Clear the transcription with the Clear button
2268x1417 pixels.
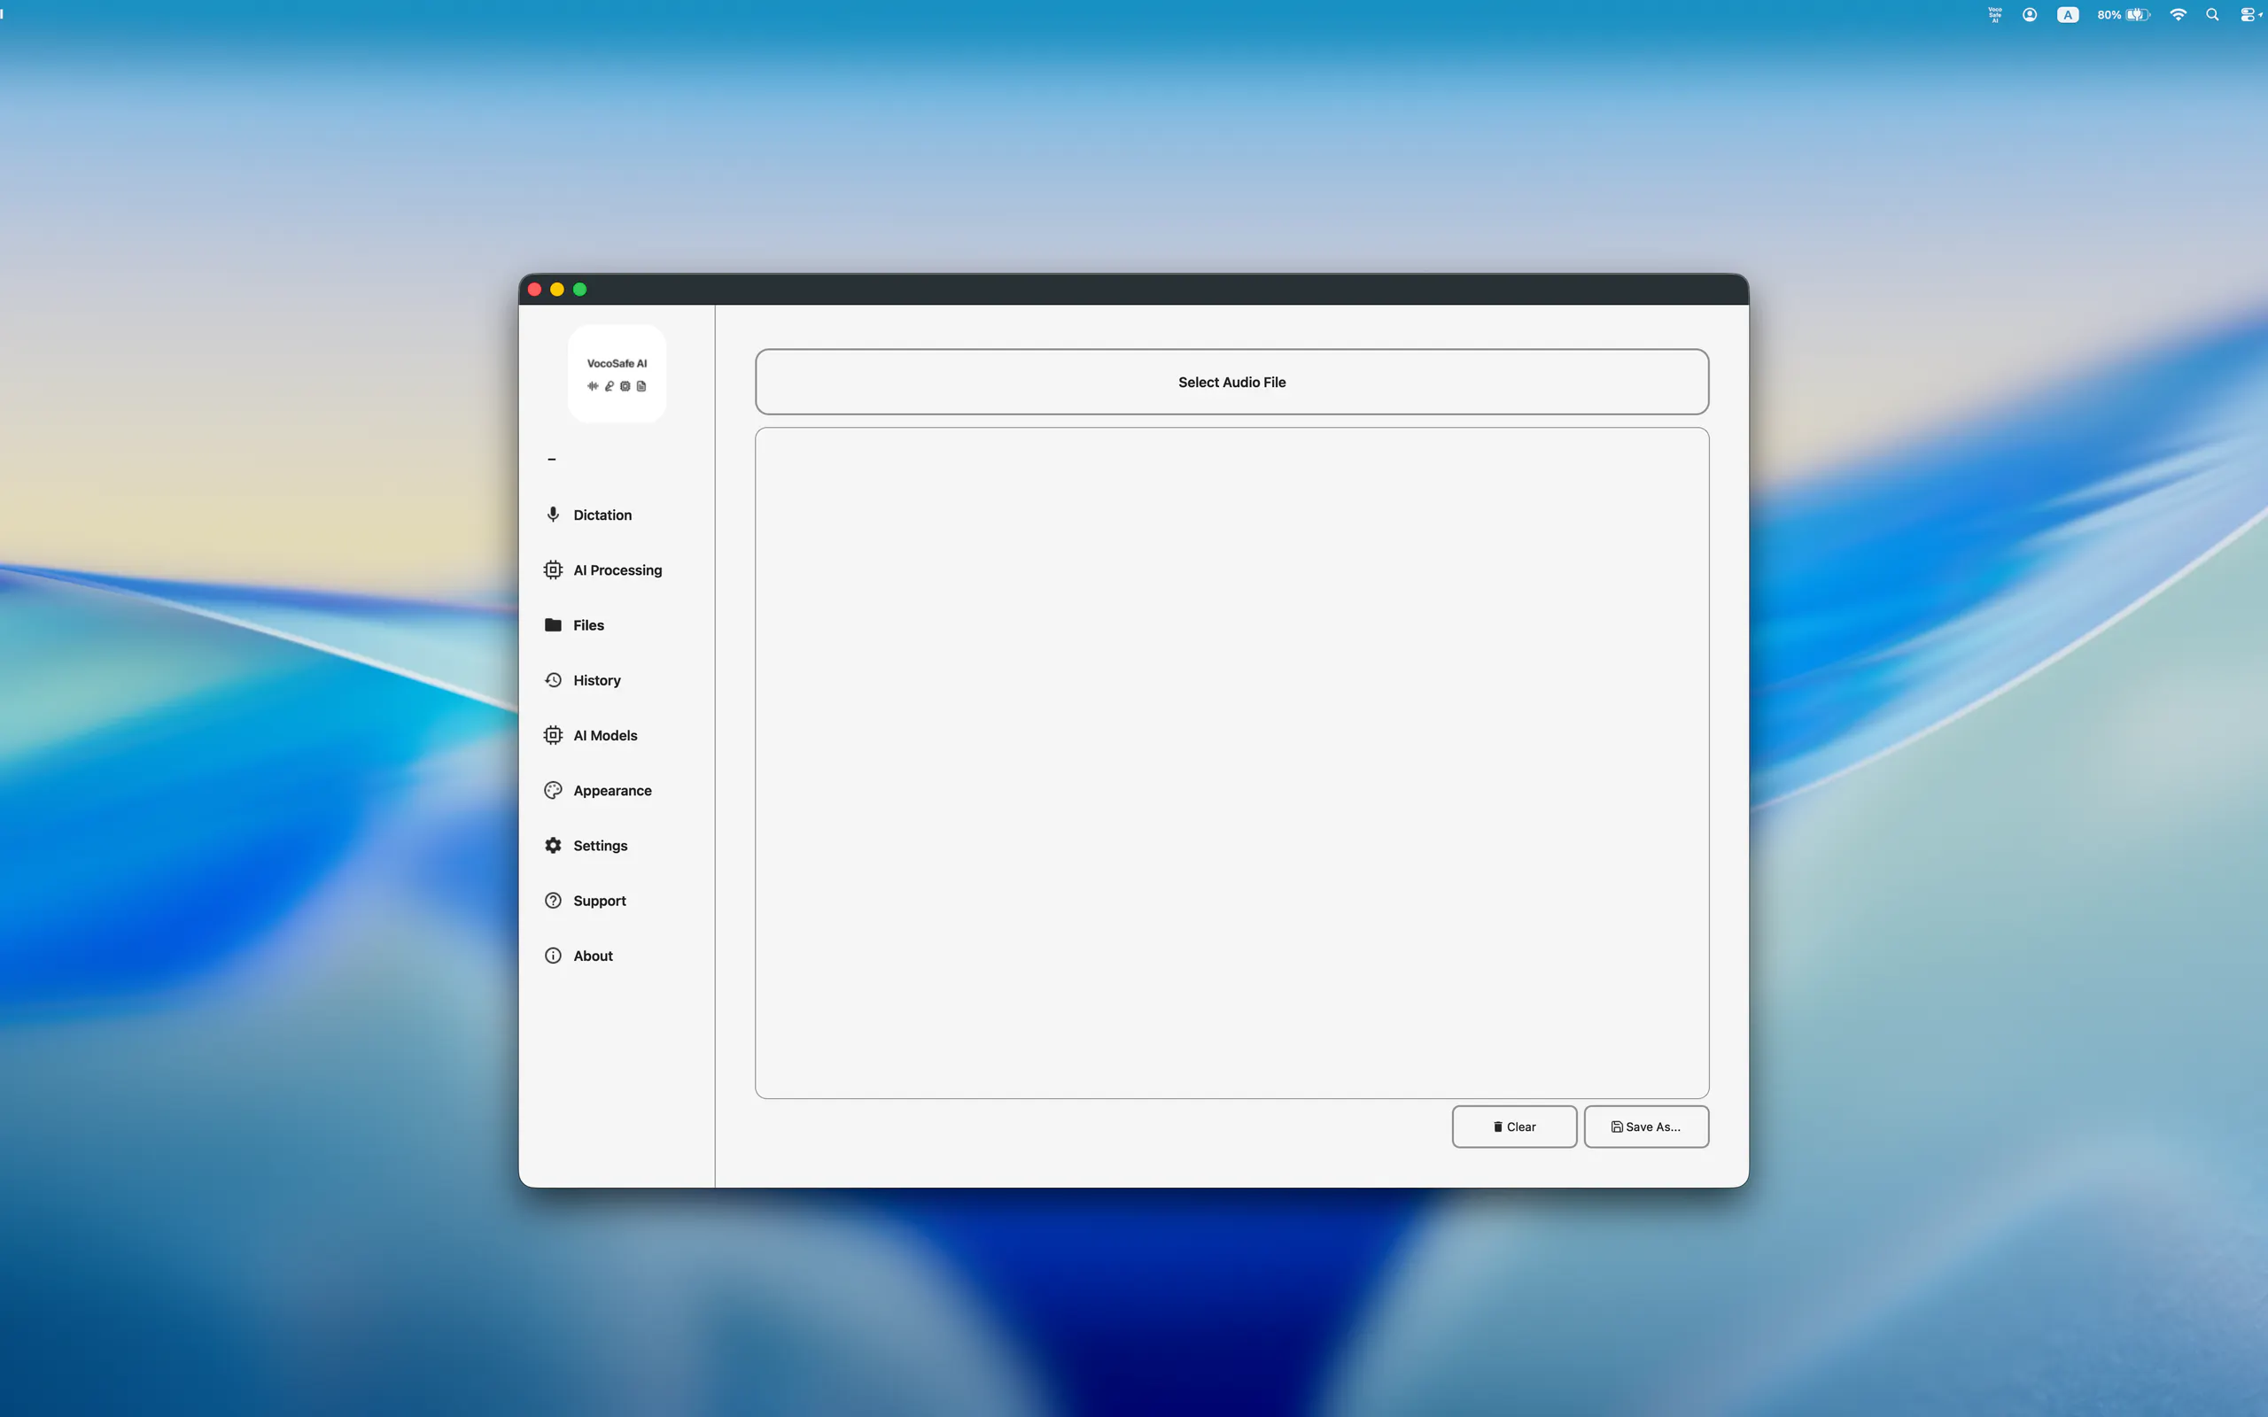(x=1513, y=1127)
